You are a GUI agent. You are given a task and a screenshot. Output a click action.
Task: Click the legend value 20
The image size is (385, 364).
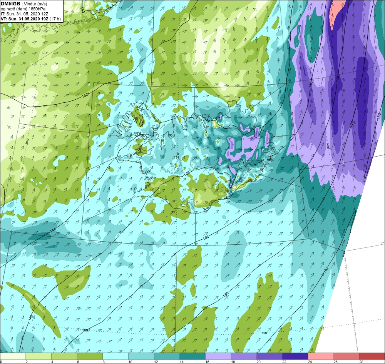(x=259, y=362)
